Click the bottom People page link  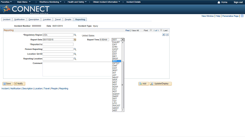click(54, 89)
